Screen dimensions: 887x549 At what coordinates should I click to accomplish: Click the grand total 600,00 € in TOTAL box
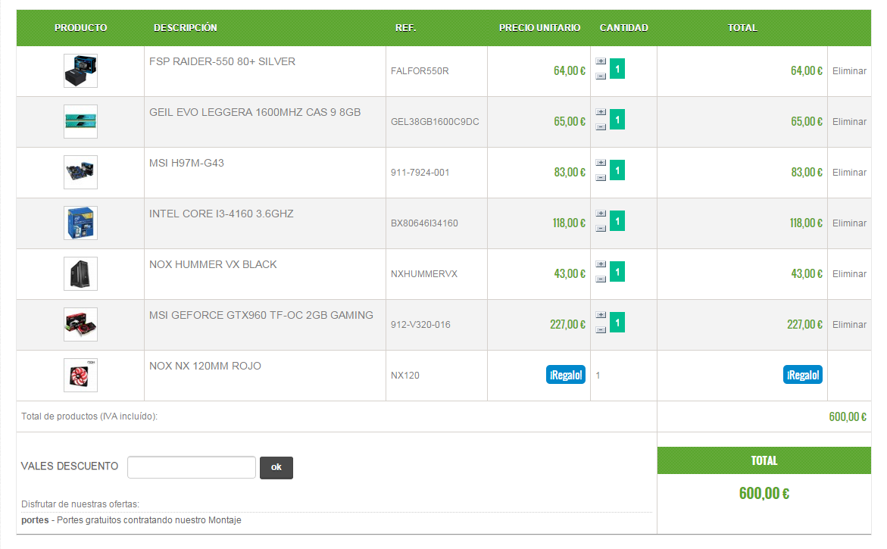(x=764, y=494)
